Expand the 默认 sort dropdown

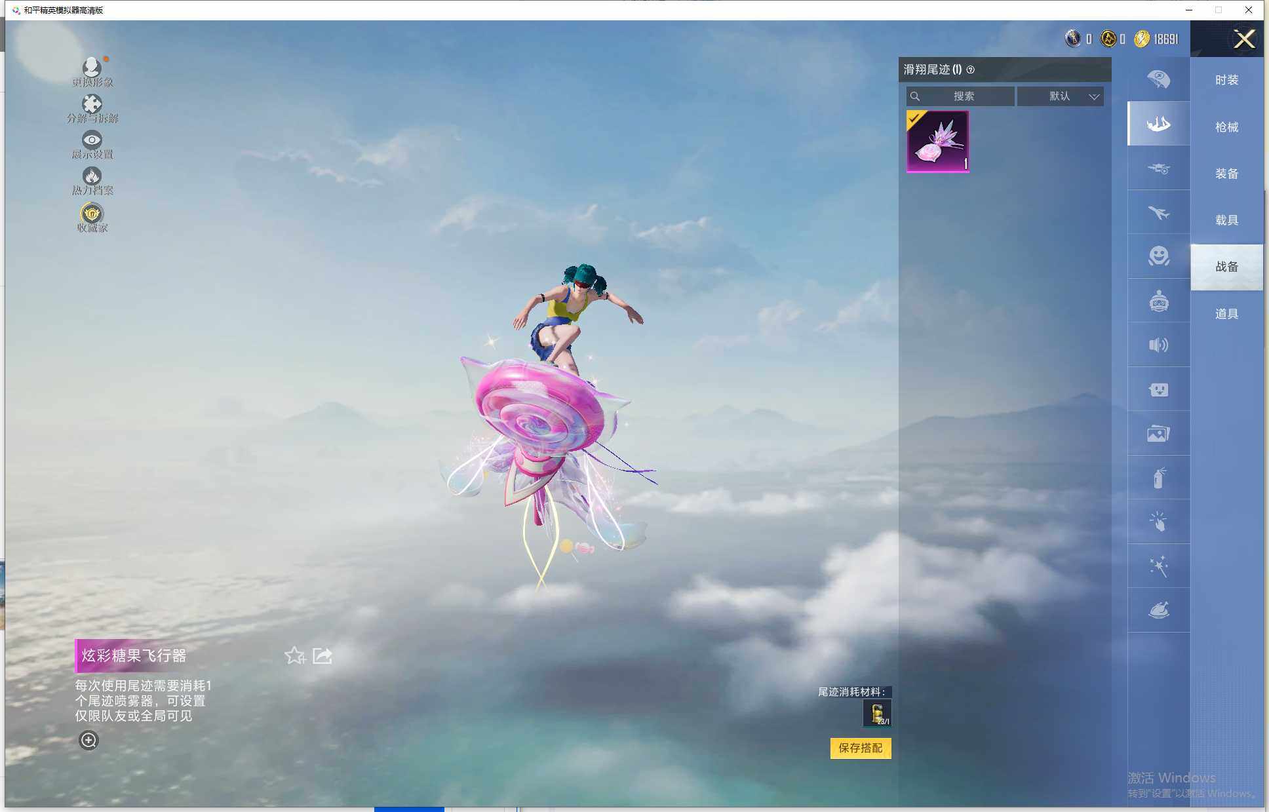point(1061,96)
